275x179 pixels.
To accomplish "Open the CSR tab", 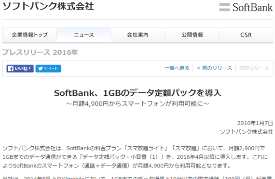I will pos(246,35).
